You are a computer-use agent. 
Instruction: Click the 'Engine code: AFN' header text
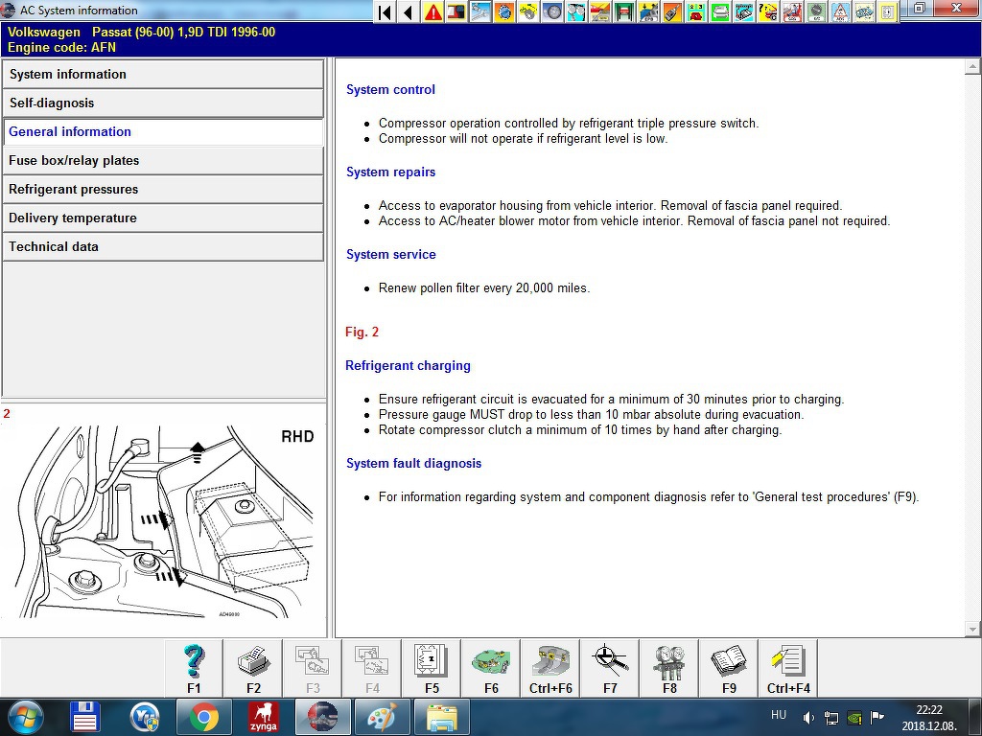click(61, 48)
